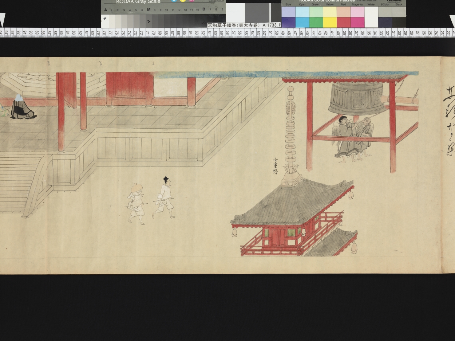Screen dimensions: 455x341
Task: Select the saturated cyan color patch
Action: 302,22
